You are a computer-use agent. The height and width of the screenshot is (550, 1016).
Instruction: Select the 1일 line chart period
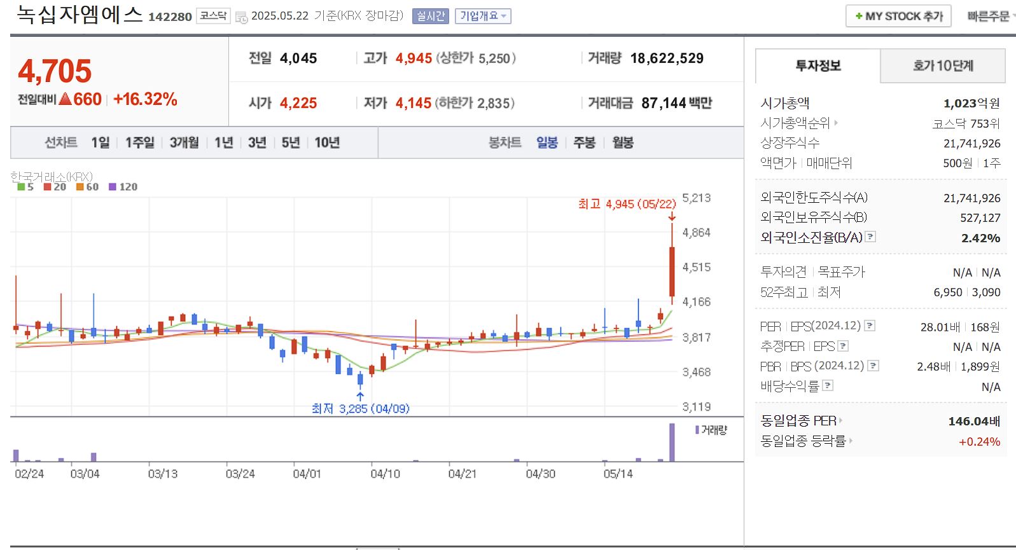tap(101, 142)
